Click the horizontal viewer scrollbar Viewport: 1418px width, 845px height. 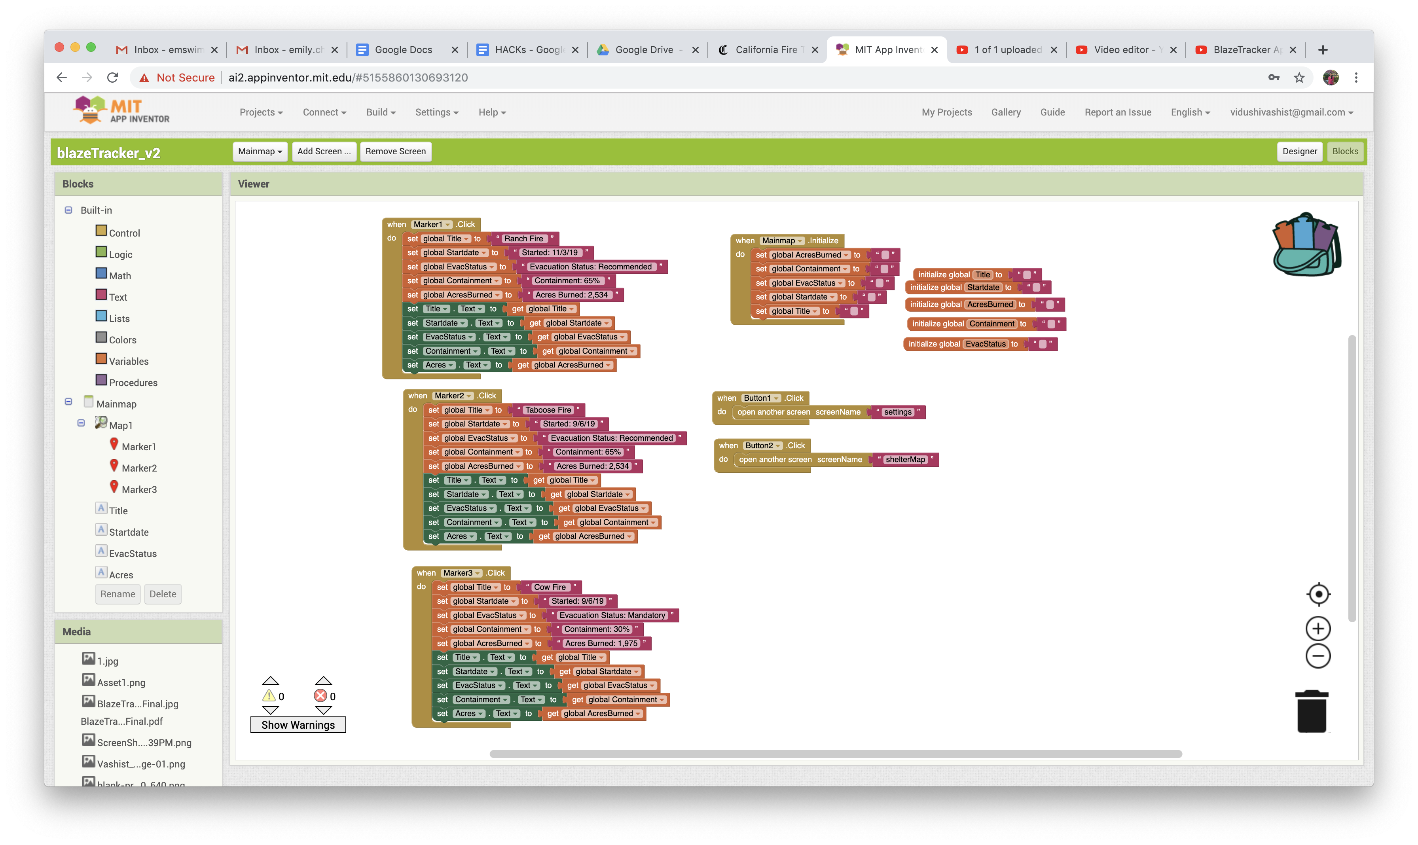836,754
